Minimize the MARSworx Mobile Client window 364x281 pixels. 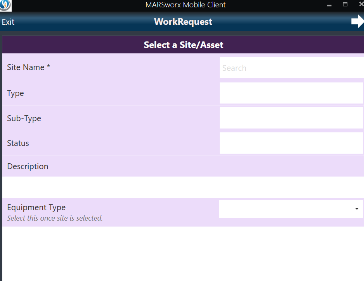(x=329, y=5)
